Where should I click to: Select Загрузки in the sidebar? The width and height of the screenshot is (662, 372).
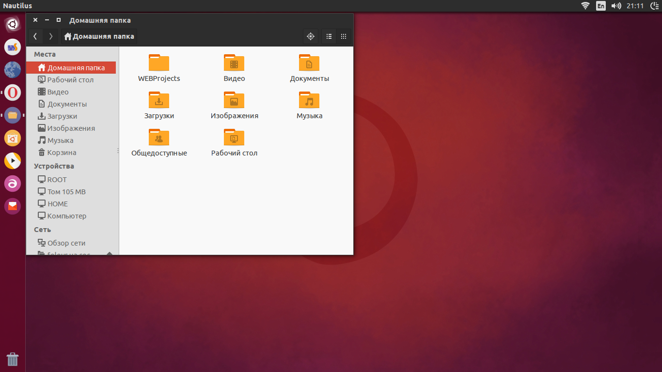[62, 116]
